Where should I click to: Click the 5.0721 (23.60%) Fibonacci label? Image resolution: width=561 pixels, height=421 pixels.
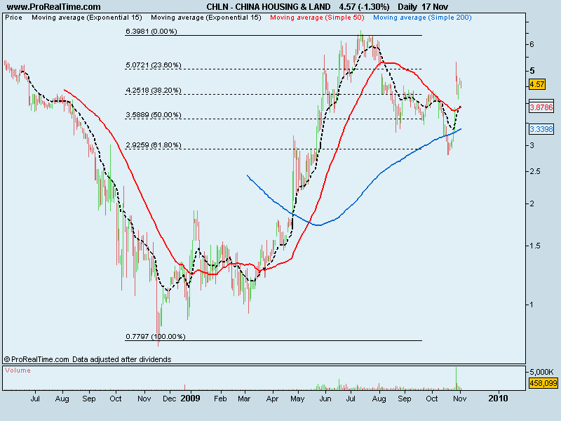point(153,65)
